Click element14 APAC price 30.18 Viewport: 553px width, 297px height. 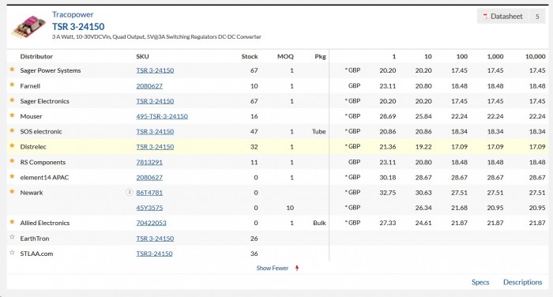[388, 178]
